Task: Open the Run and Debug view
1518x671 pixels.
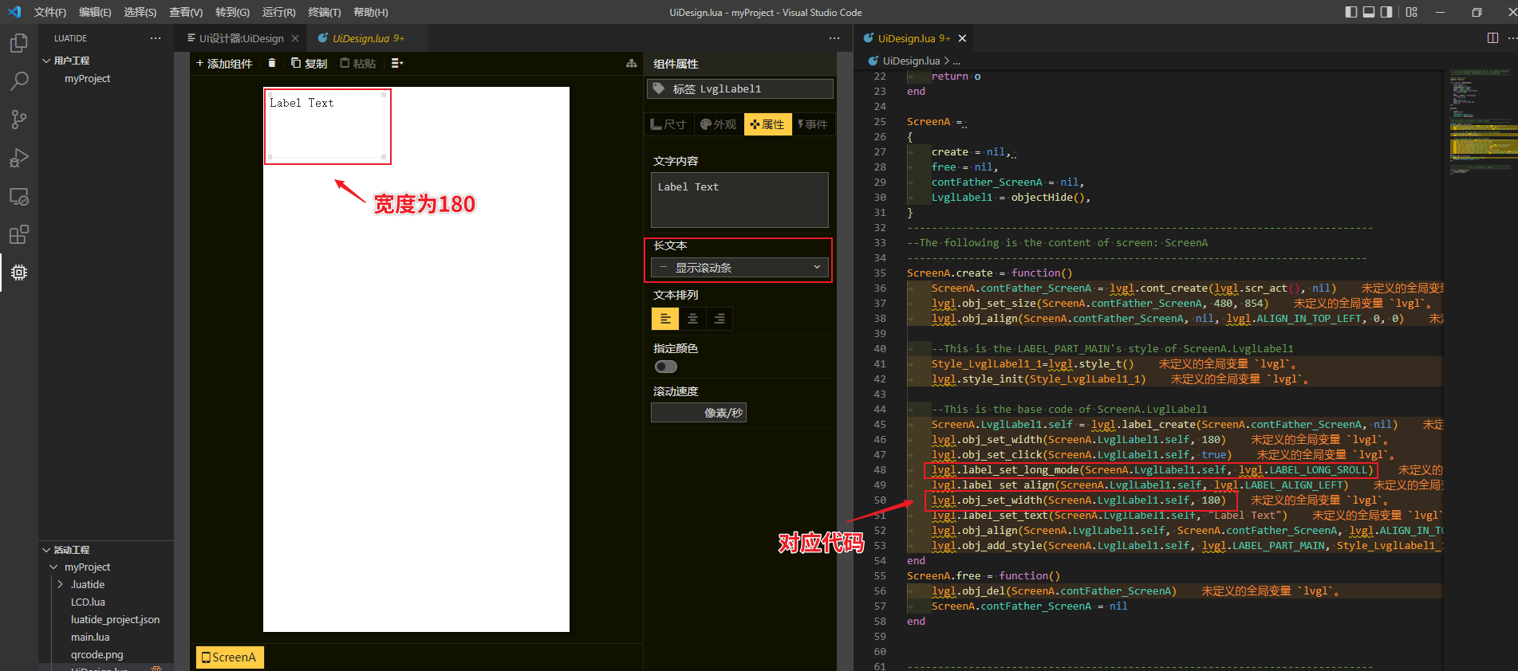Action: click(19, 158)
